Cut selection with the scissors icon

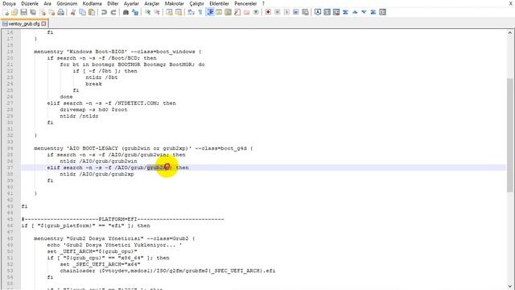(x=73, y=12)
